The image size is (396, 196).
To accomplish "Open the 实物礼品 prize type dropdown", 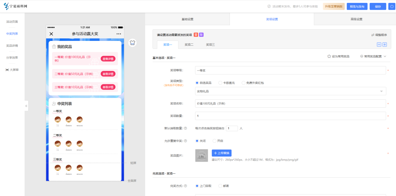I will tap(290, 91).
